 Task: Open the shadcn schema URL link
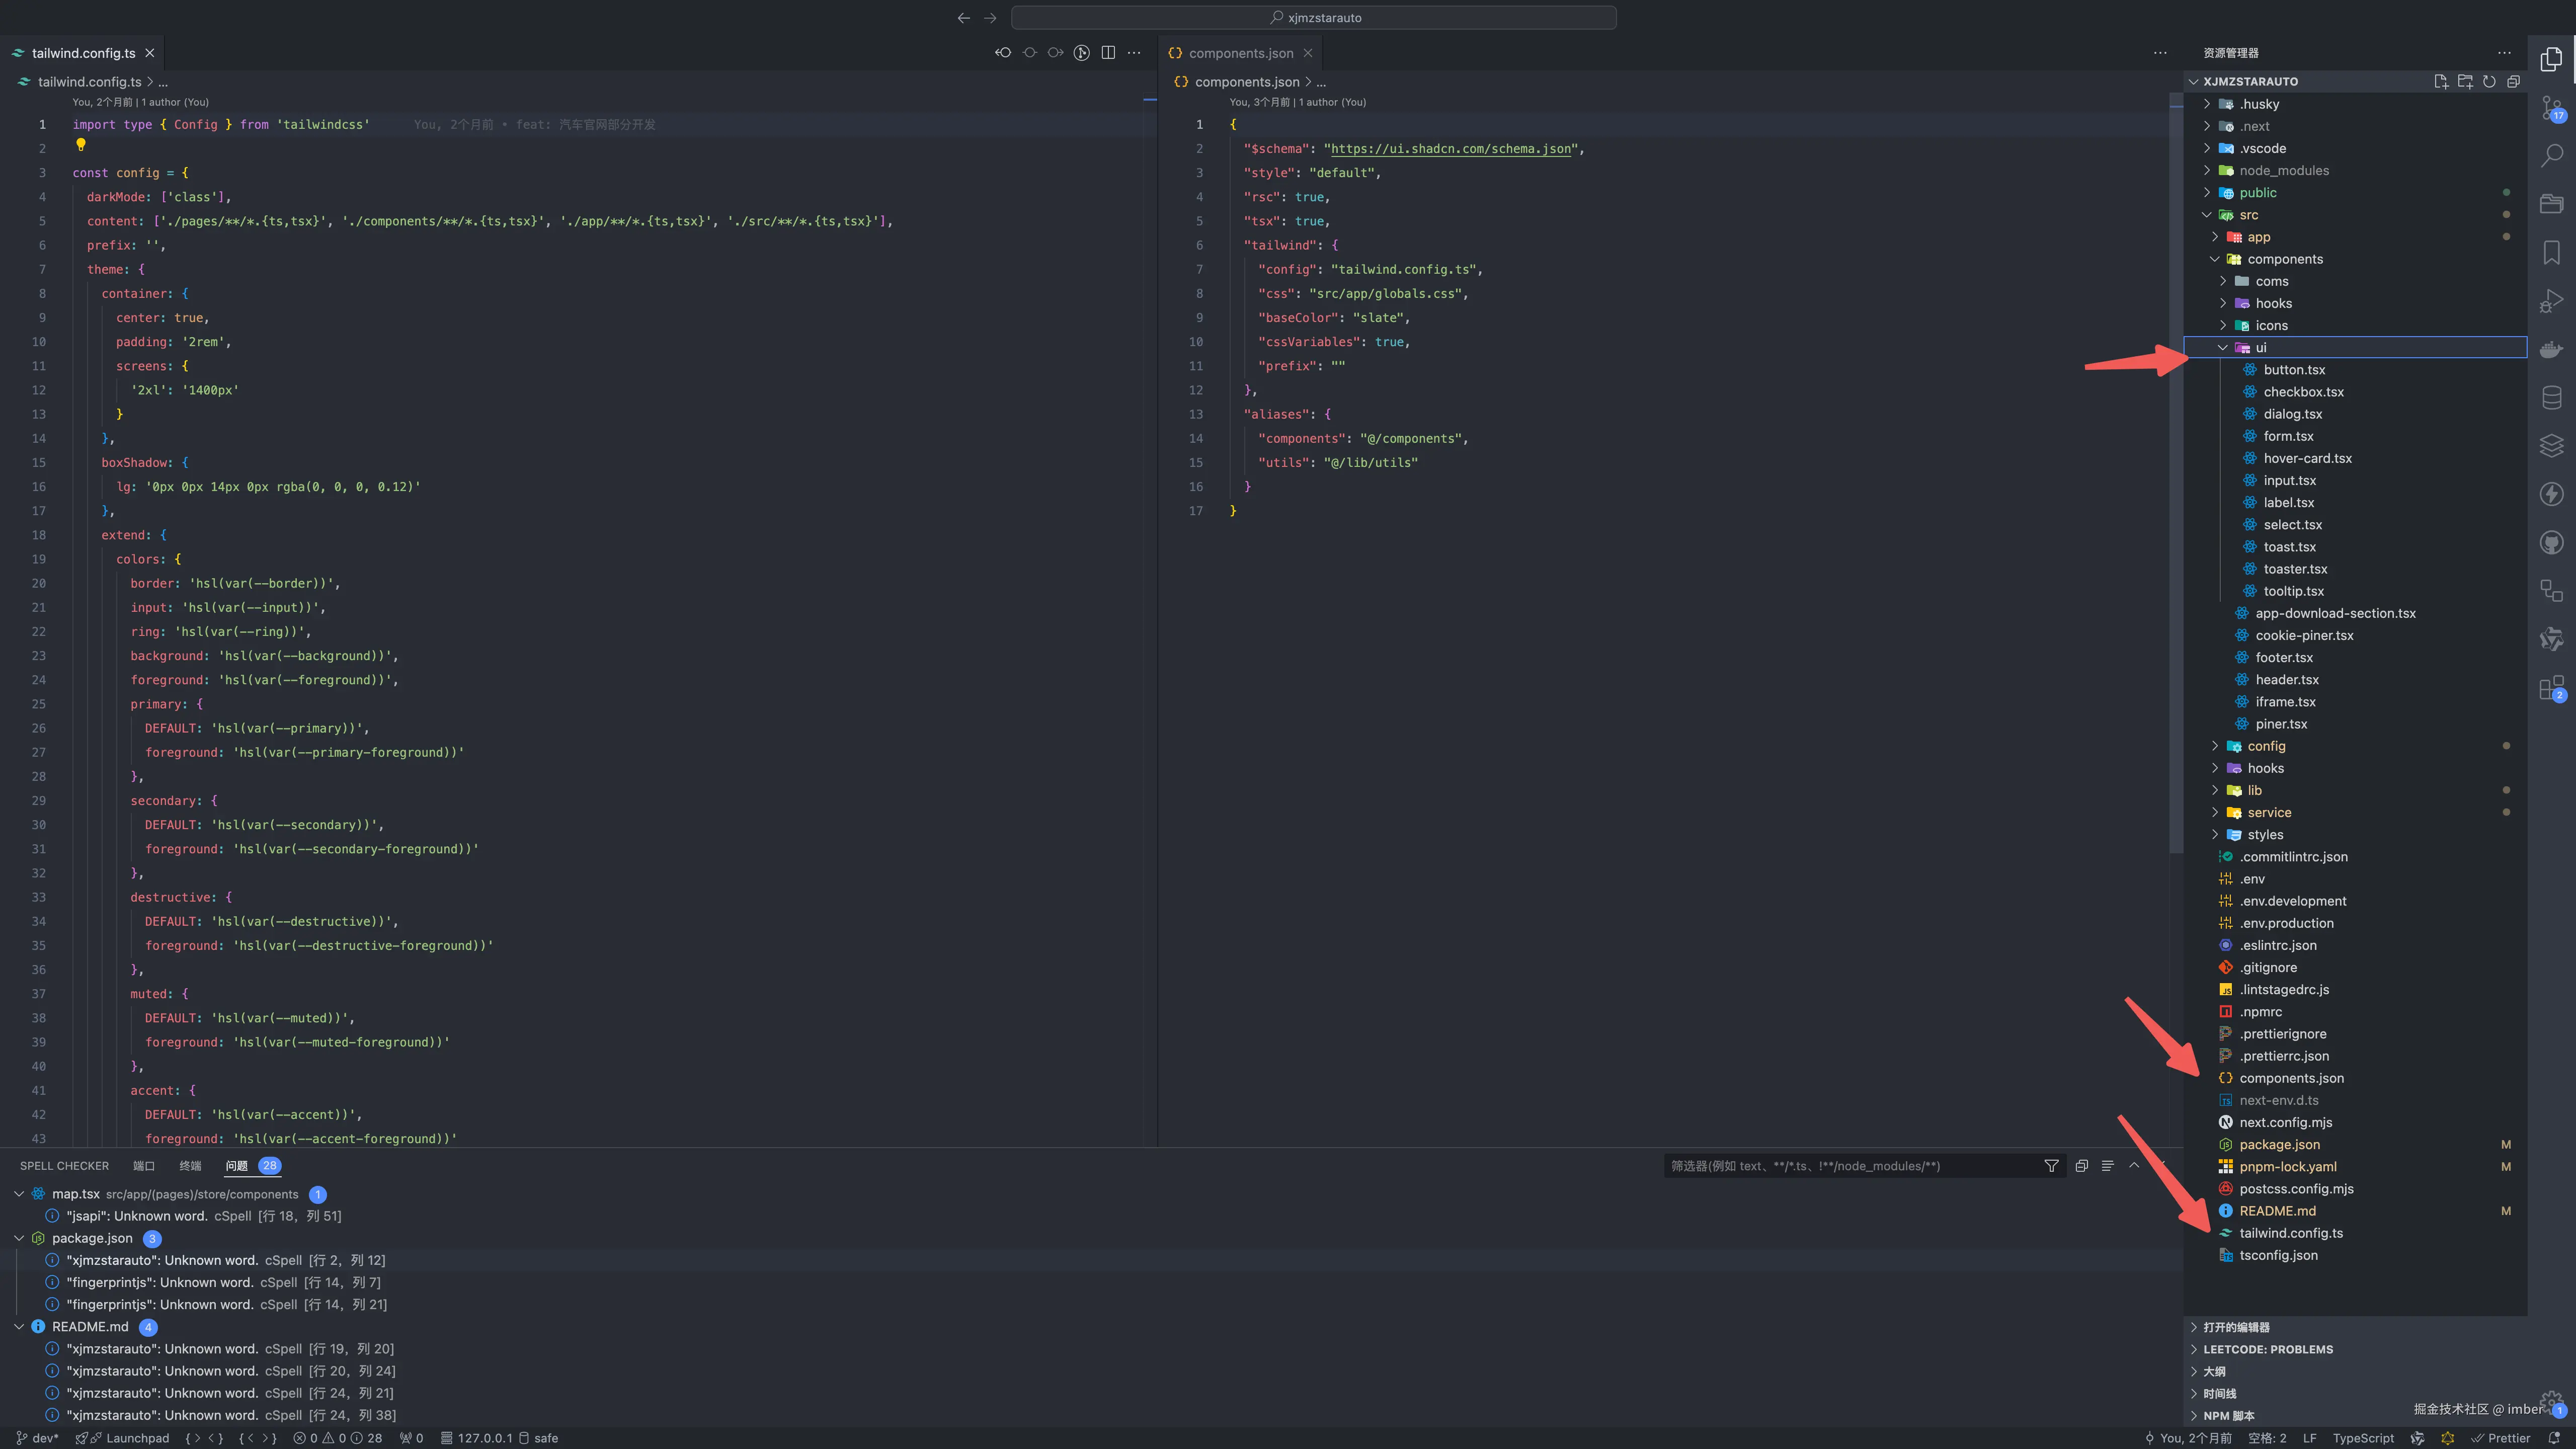[1450, 149]
